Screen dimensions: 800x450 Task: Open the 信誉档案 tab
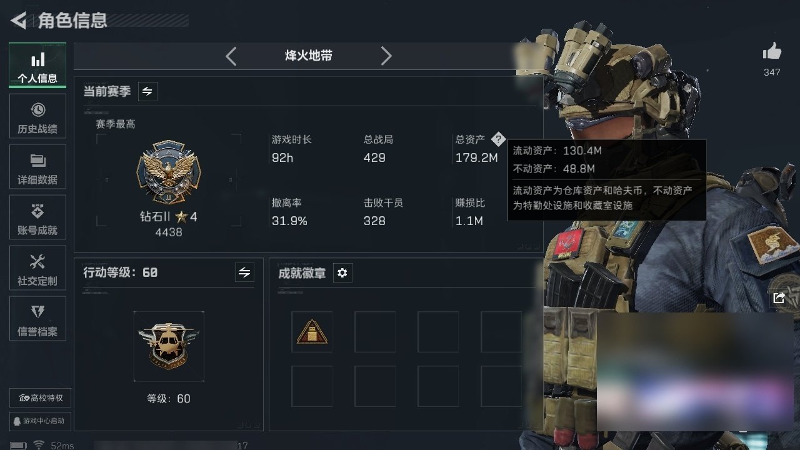click(37, 319)
